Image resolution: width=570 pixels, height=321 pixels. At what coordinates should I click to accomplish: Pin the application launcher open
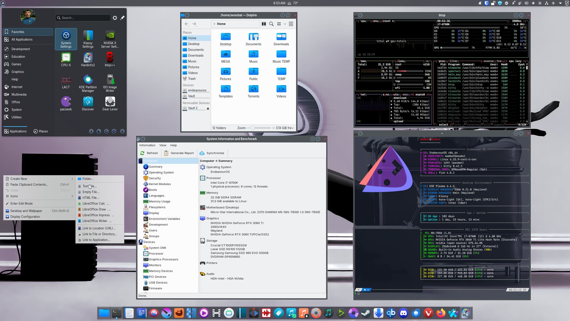pyautogui.click(x=122, y=18)
